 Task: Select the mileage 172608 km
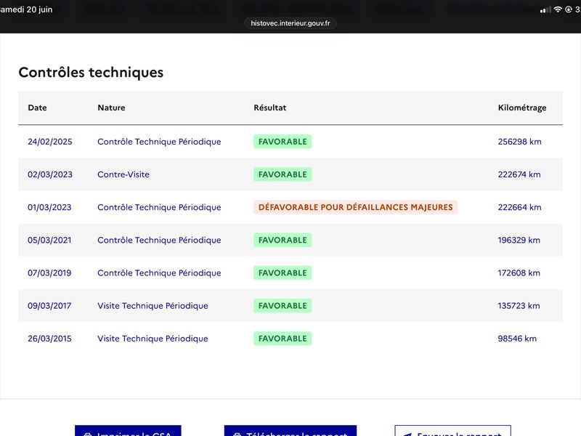(x=519, y=273)
